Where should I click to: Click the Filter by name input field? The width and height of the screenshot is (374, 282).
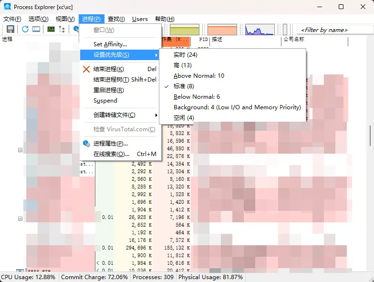[335, 30]
